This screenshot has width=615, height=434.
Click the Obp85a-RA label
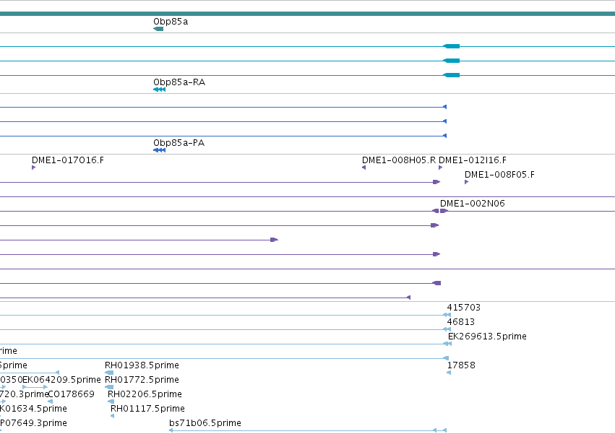(179, 82)
